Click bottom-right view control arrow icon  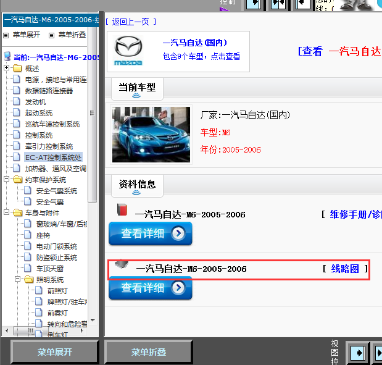[x=358, y=353]
